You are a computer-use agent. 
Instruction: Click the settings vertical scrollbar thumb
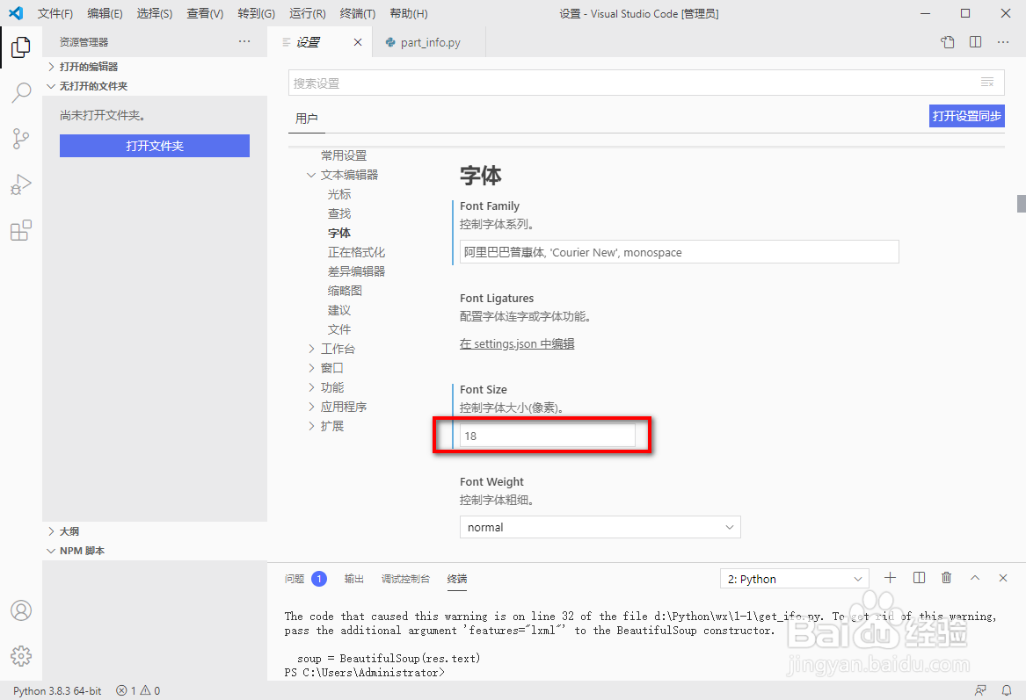click(1022, 203)
